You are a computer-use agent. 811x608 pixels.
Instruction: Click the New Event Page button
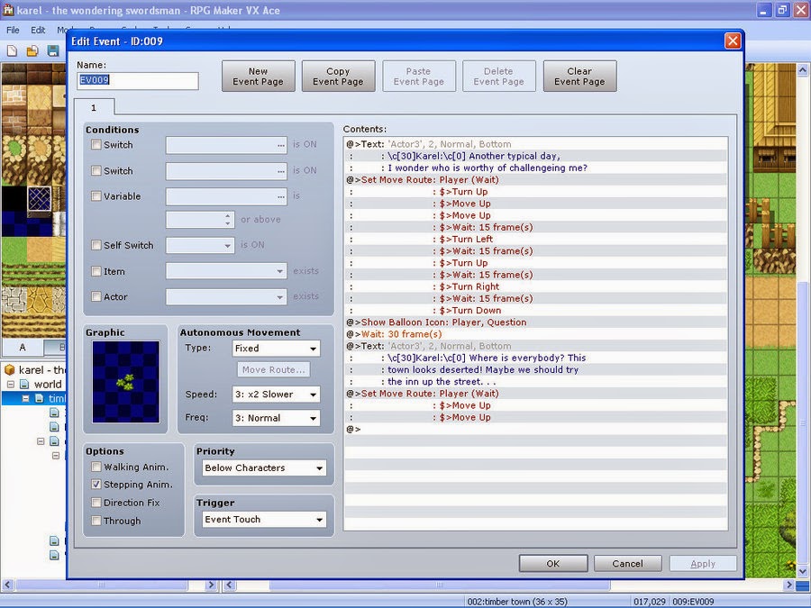point(258,75)
